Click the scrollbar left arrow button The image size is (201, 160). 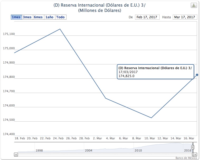16,154
